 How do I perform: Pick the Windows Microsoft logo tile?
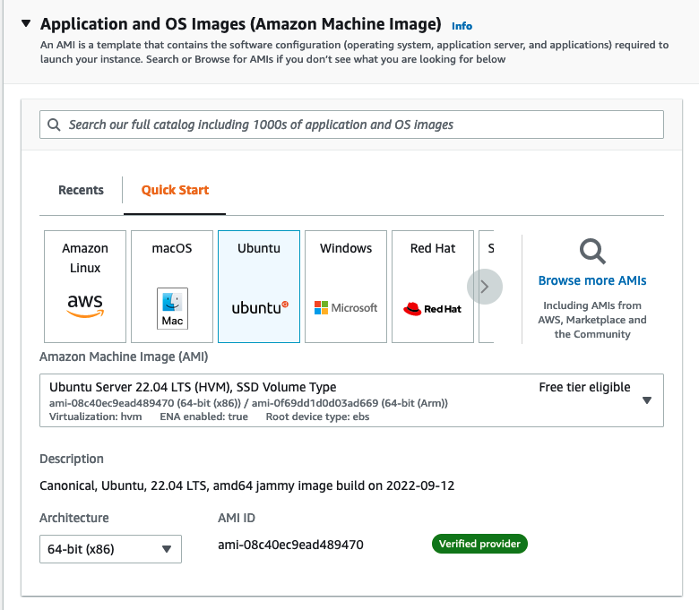pyautogui.click(x=346, y=287)
